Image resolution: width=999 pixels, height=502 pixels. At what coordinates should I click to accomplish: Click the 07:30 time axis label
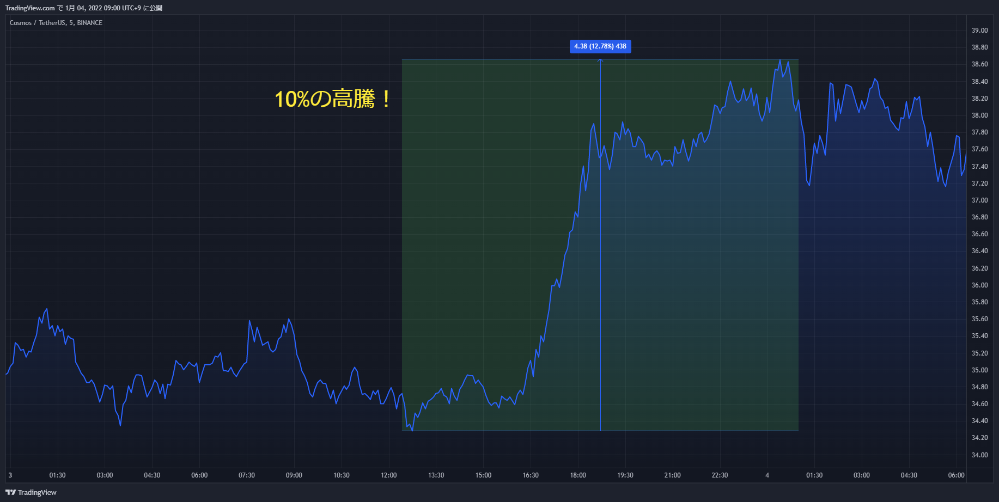pos(247,475)
